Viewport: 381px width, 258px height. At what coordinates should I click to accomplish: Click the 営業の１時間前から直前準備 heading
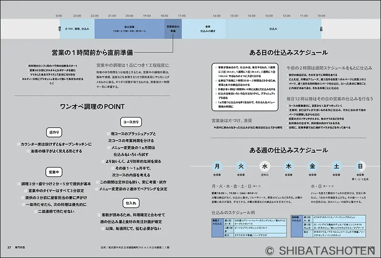coord(92,52)
